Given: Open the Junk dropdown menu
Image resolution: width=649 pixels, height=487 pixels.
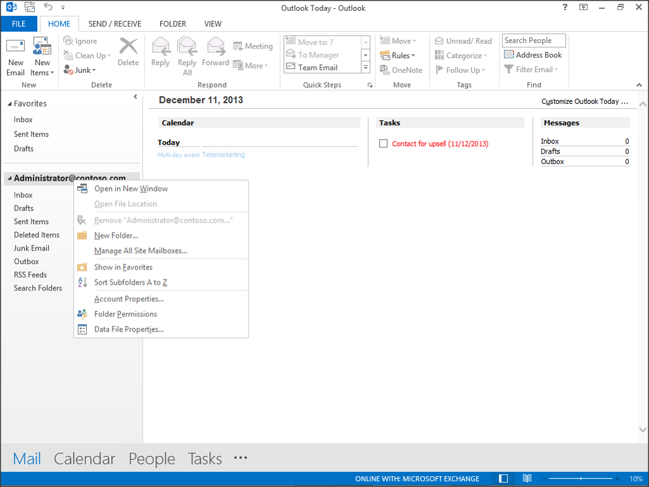Looking at the screenshot, I should pyautogui.click(x=80, y=70).
